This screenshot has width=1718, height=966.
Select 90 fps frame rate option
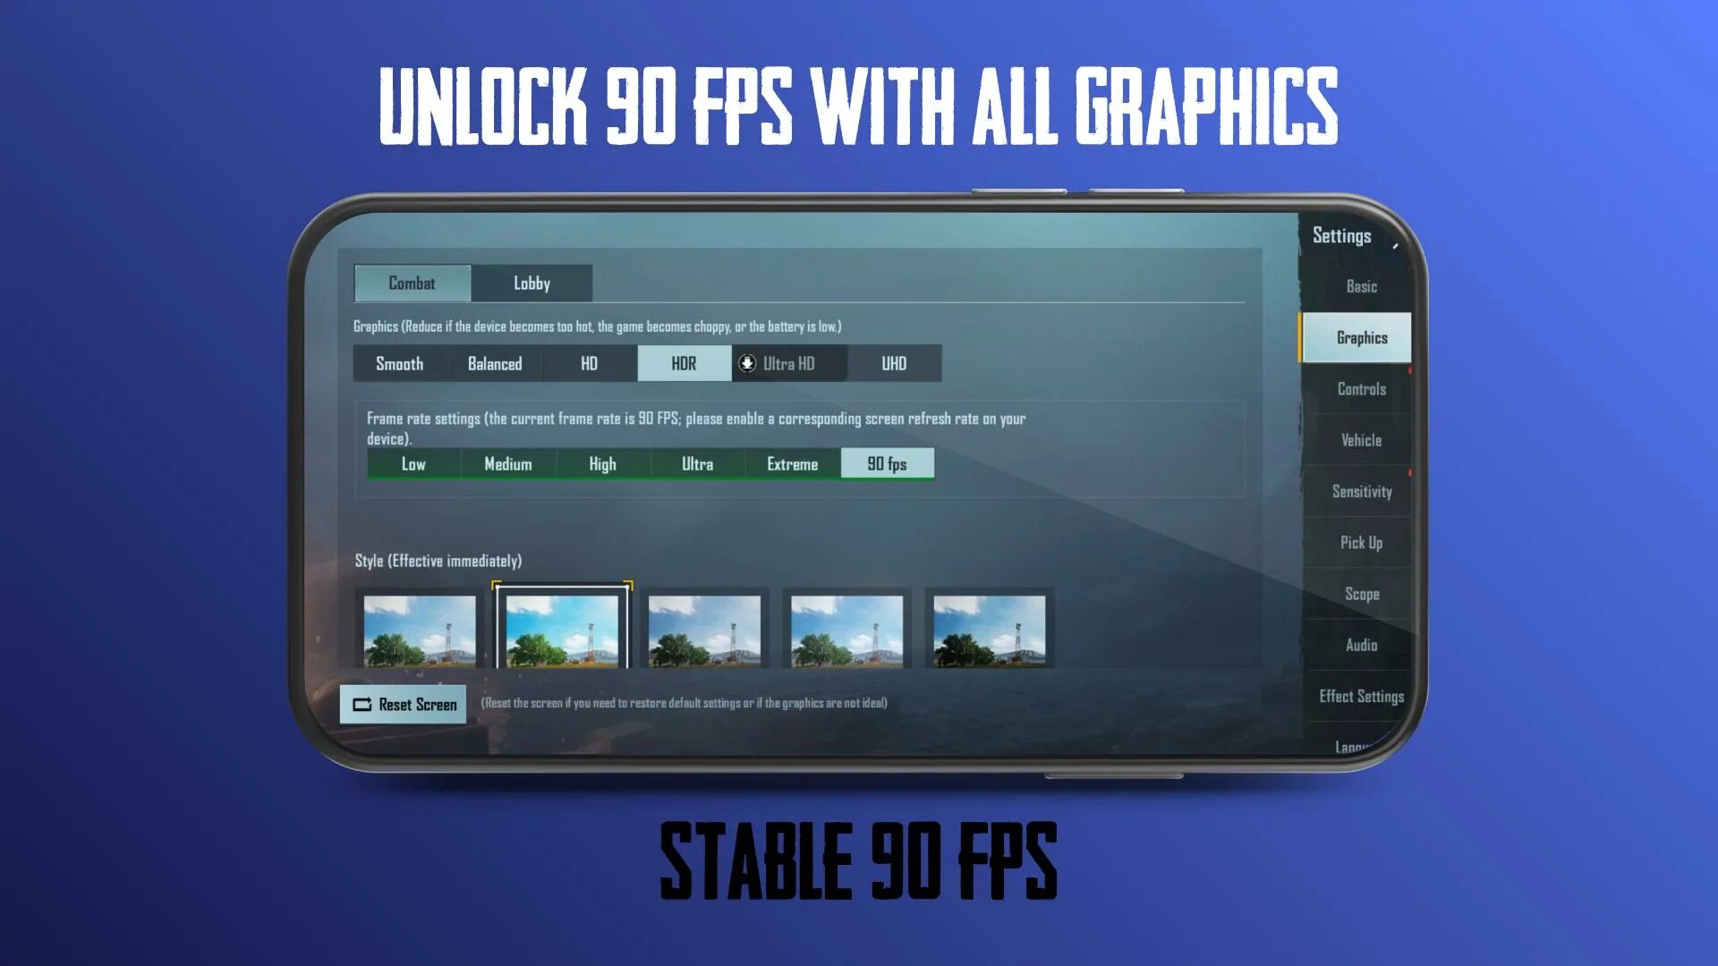886,462
